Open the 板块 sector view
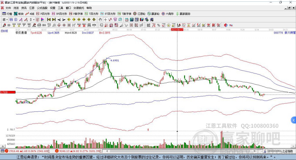Screen dimensions: 296x160 18,14
